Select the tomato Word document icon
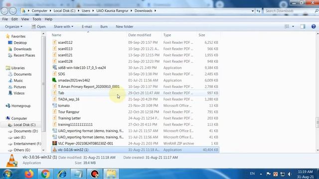The image size is (319, 179). click(54, 105)
